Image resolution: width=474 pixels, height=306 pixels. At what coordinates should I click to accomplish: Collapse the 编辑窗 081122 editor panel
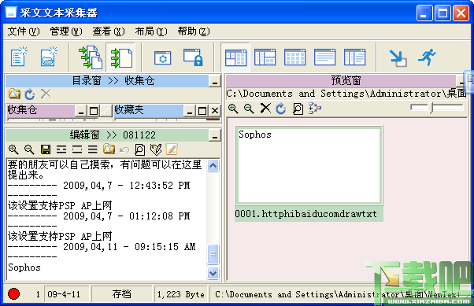point(215,135)
